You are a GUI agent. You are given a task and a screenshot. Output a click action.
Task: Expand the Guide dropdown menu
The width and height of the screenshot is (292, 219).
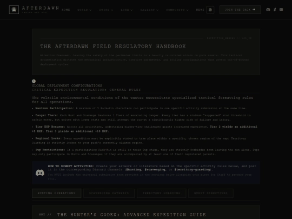106,10
